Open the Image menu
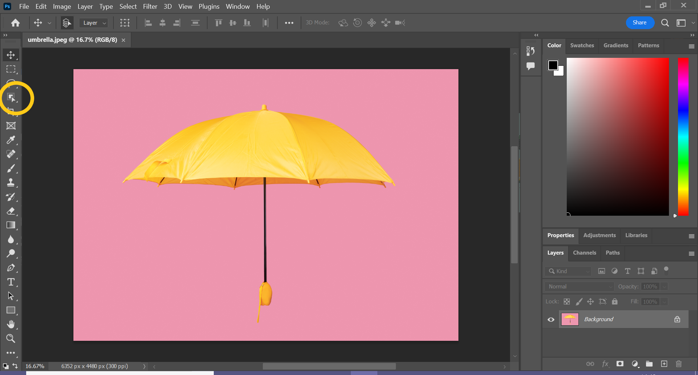 (x=62, y=7)
